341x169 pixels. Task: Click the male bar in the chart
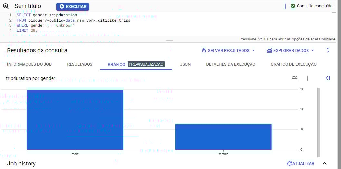(75, 120)
